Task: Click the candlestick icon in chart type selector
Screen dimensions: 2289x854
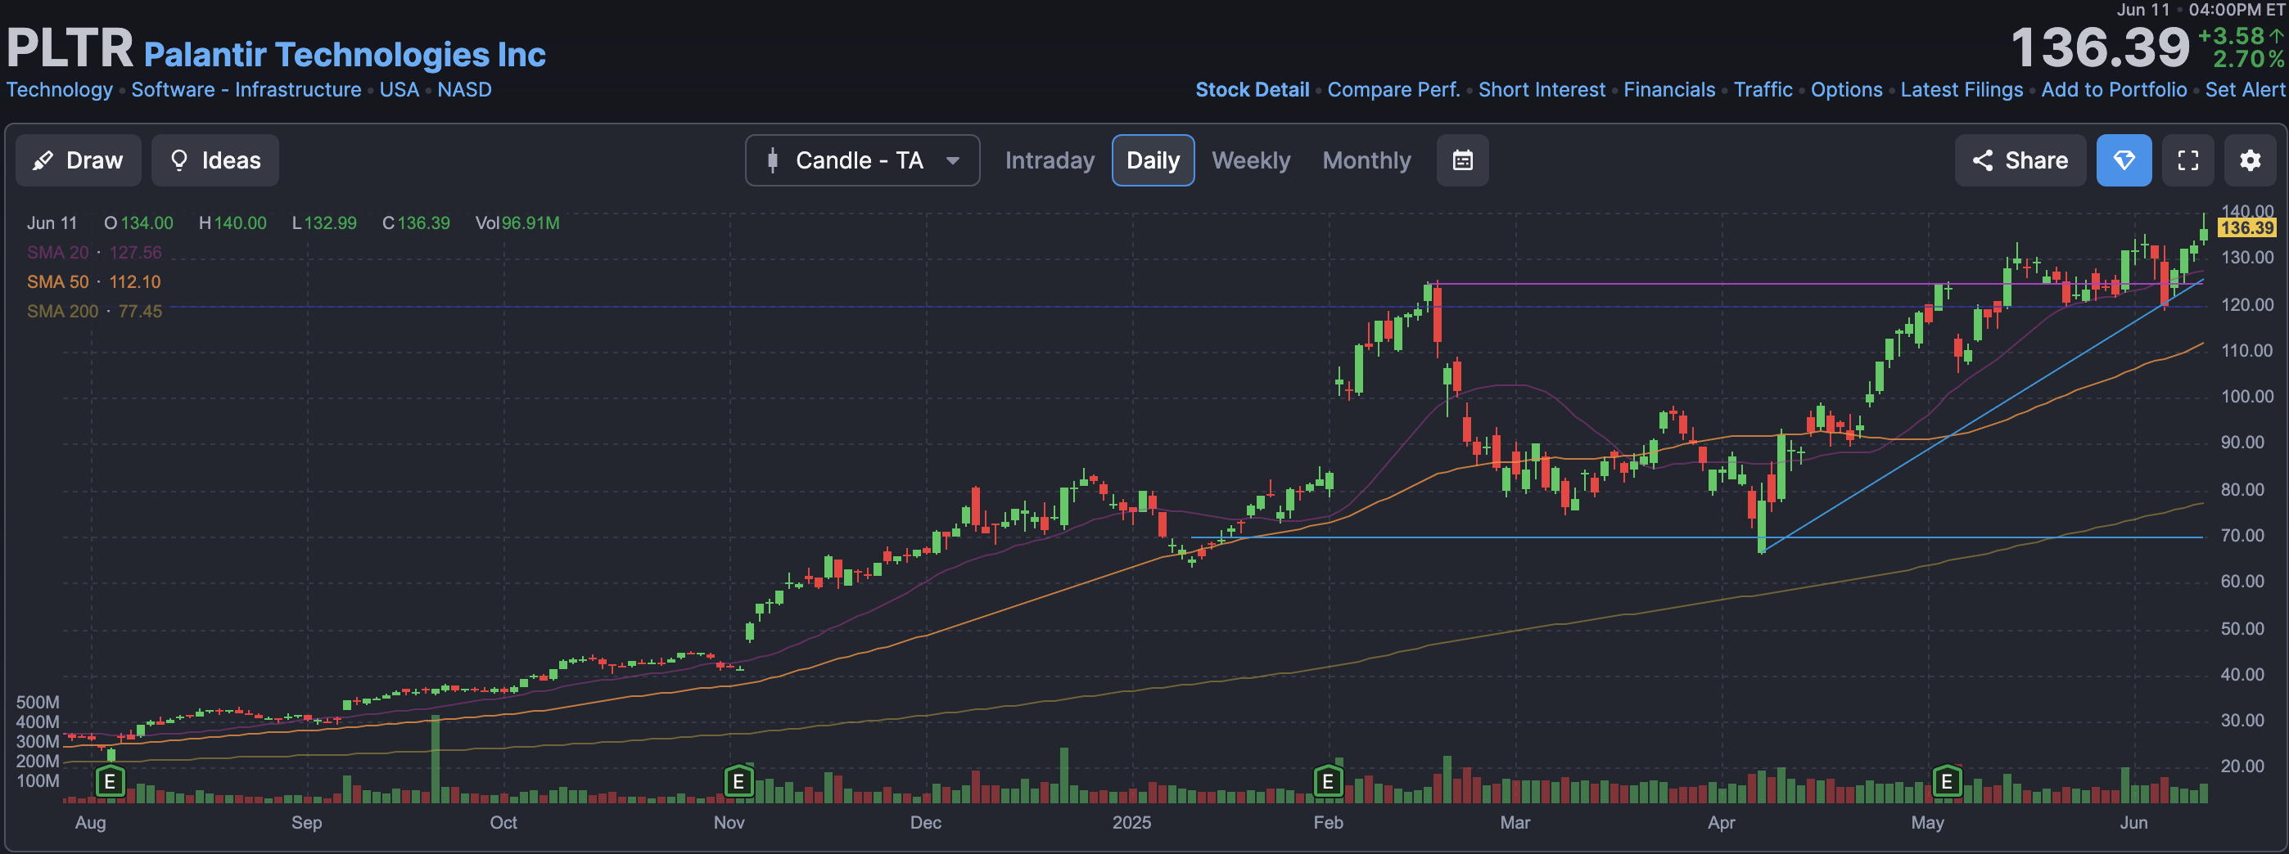Action: pyautogui.click(x=772, y=160)
